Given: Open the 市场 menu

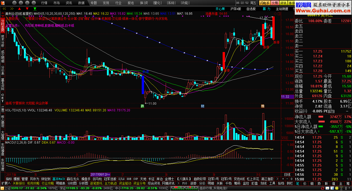Looking at the screenshot, I should click(x=57, y=3).
